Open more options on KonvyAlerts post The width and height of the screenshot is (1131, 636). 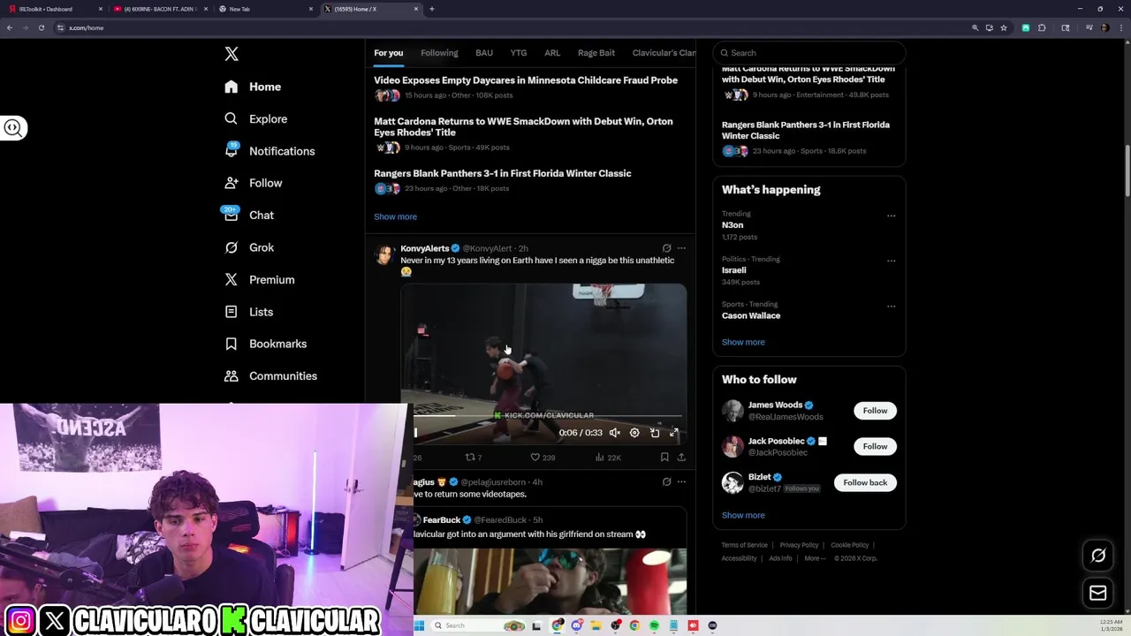[x=681, y=248]
